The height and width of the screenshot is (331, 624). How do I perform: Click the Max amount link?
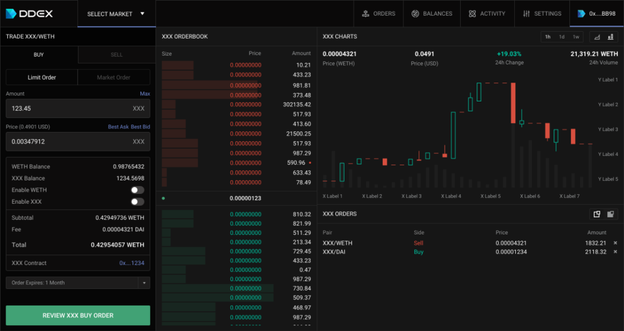145,94
